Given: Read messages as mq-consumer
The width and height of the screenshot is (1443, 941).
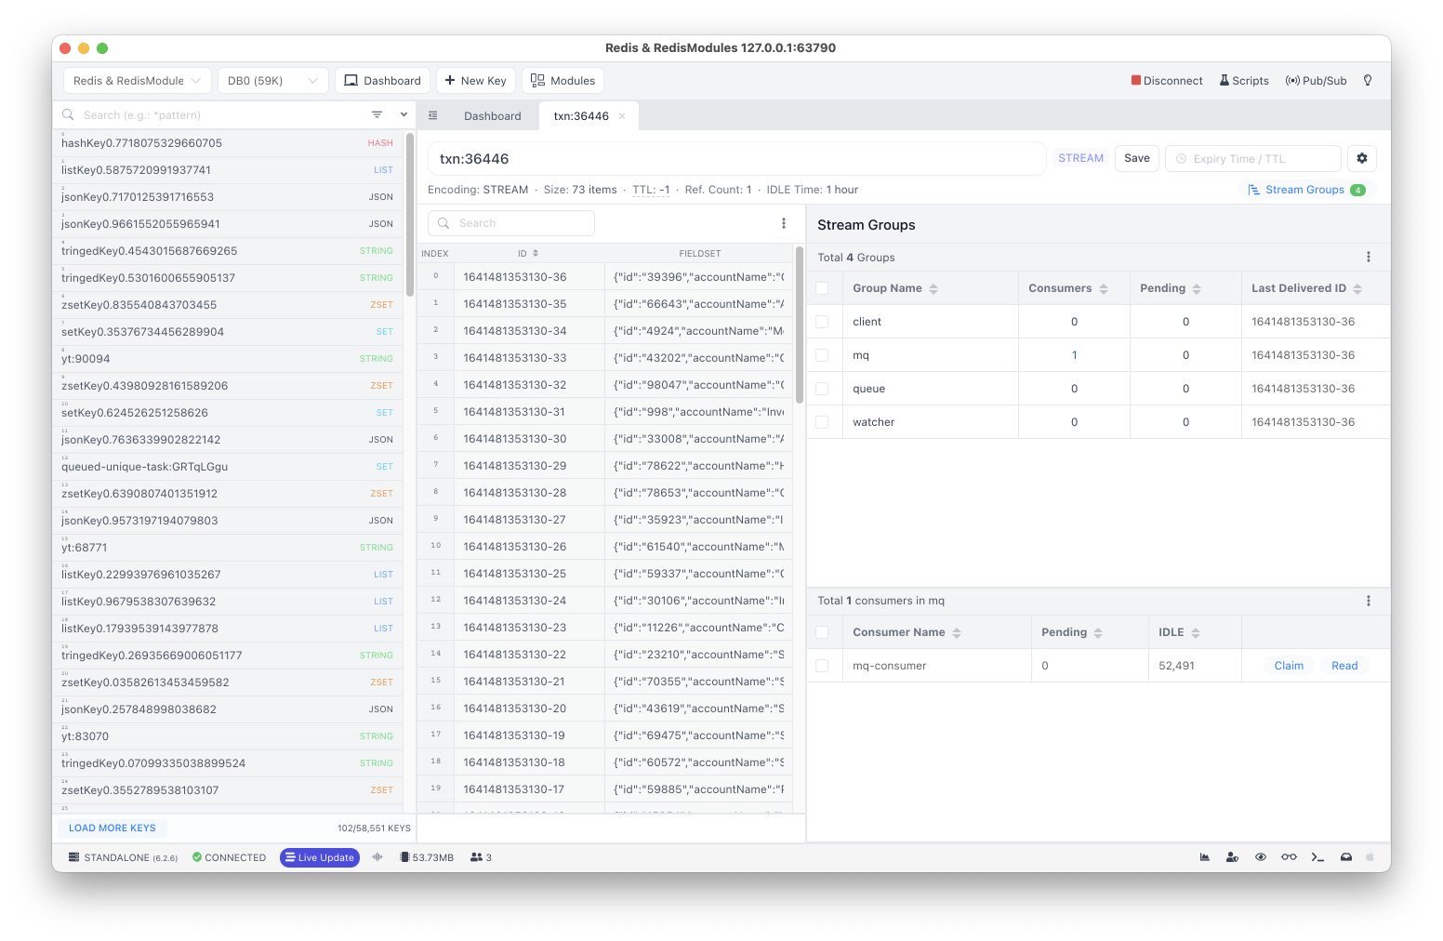Looking at the screenshot, I should pos(1344,666).
